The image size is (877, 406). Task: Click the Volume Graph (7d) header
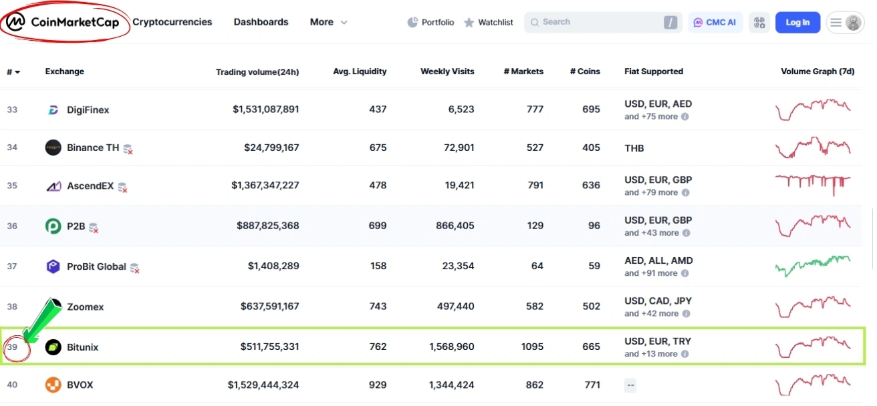click(818, 71)
